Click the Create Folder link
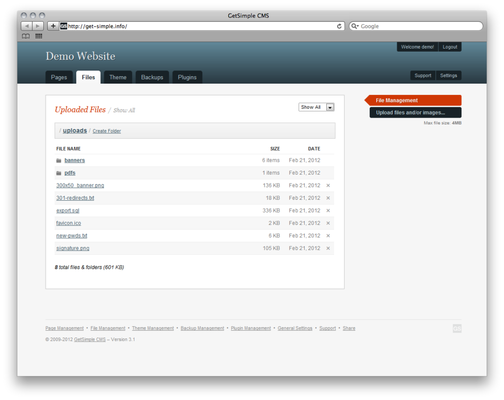This screenshot has width=504, height=400. coord(106,131)
